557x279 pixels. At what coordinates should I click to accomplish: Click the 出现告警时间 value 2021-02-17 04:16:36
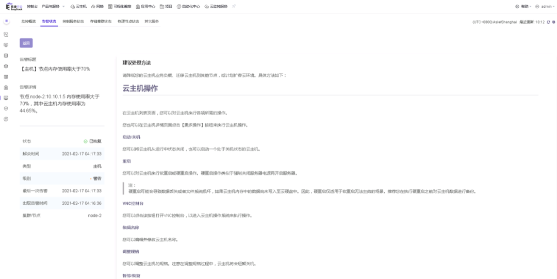coord(81,203)
